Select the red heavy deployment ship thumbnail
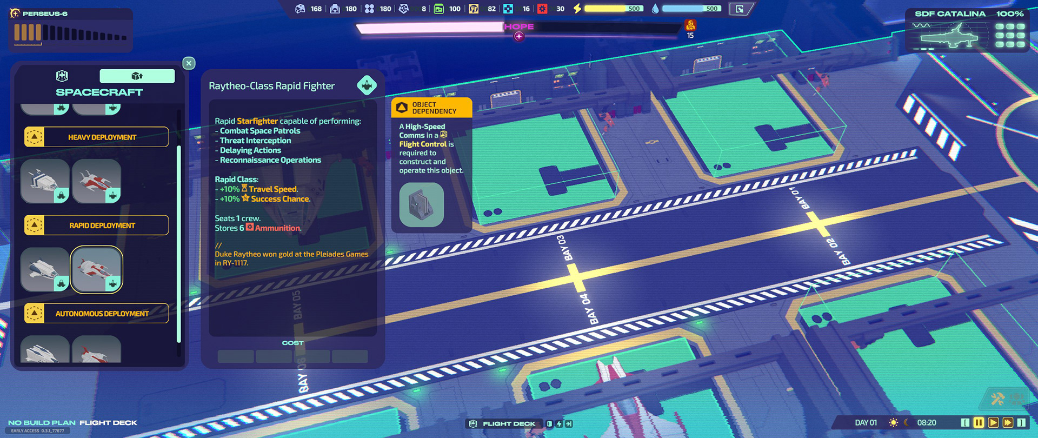Screen dimensions: 1038x438 click(x=96, y=181)
